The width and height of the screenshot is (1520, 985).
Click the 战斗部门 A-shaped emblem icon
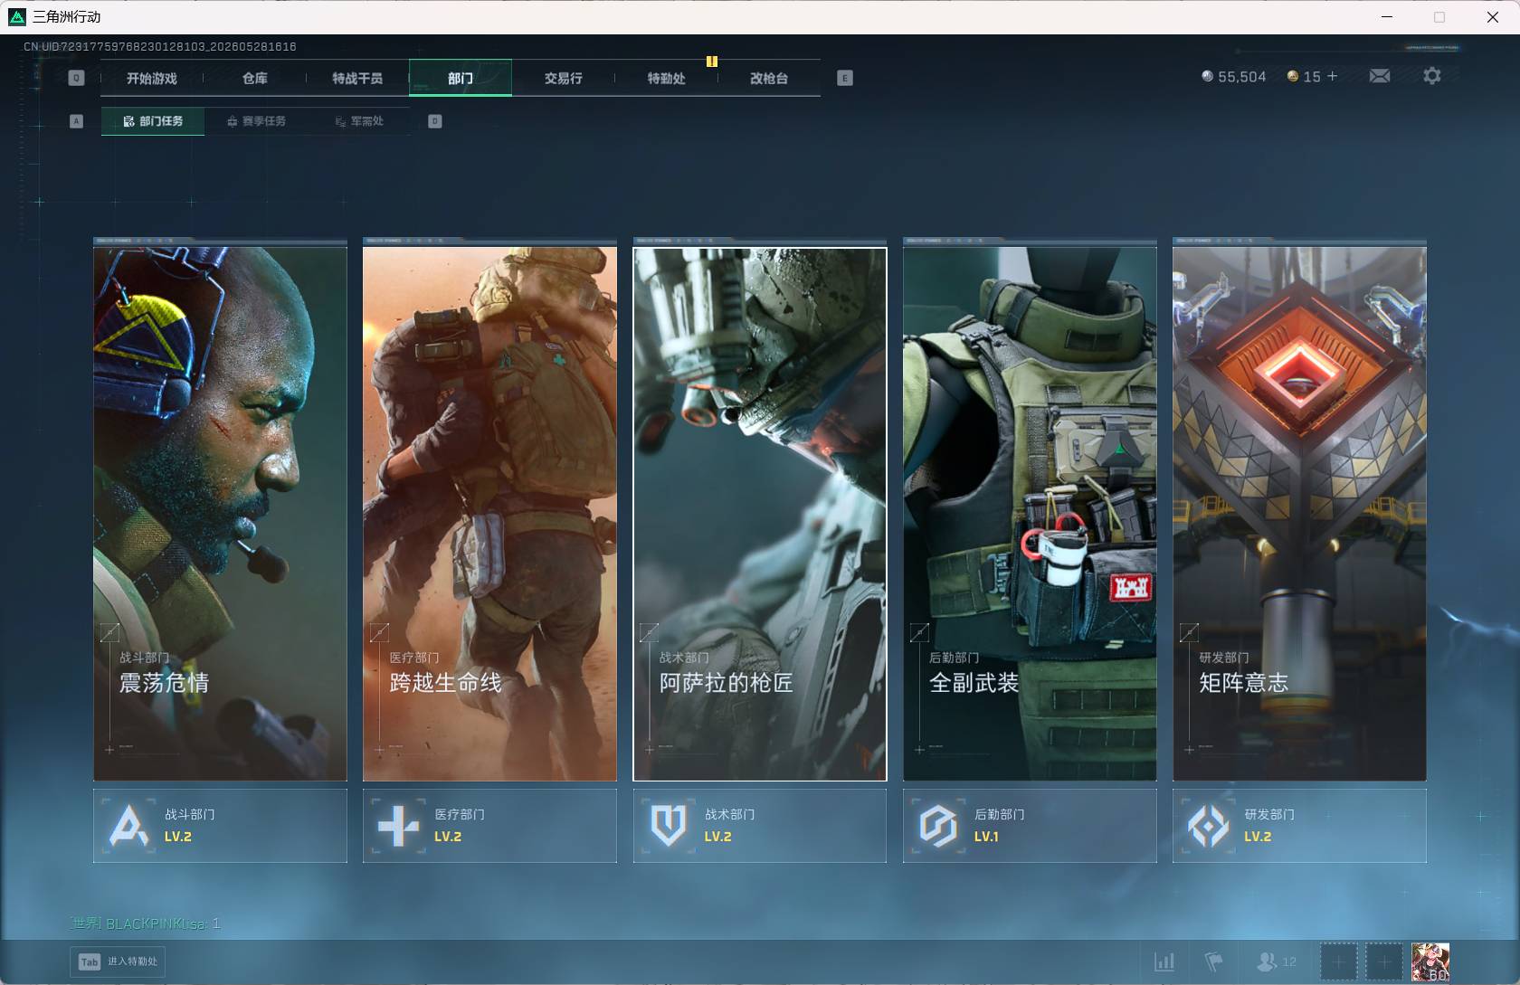point(128,826)
